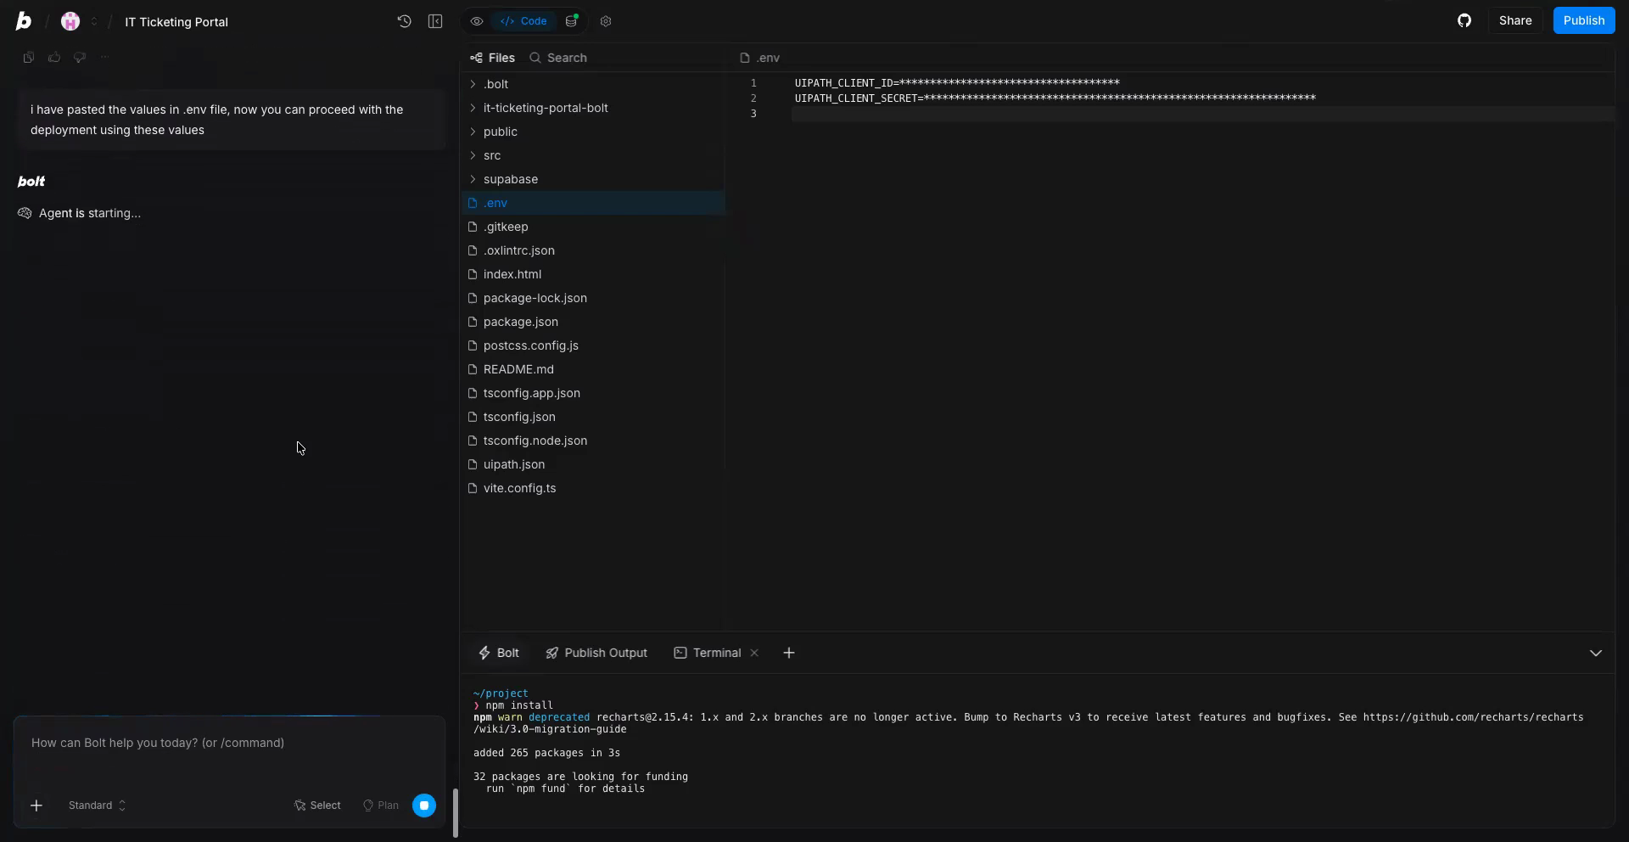Open README.md file

tap(594, 369)
